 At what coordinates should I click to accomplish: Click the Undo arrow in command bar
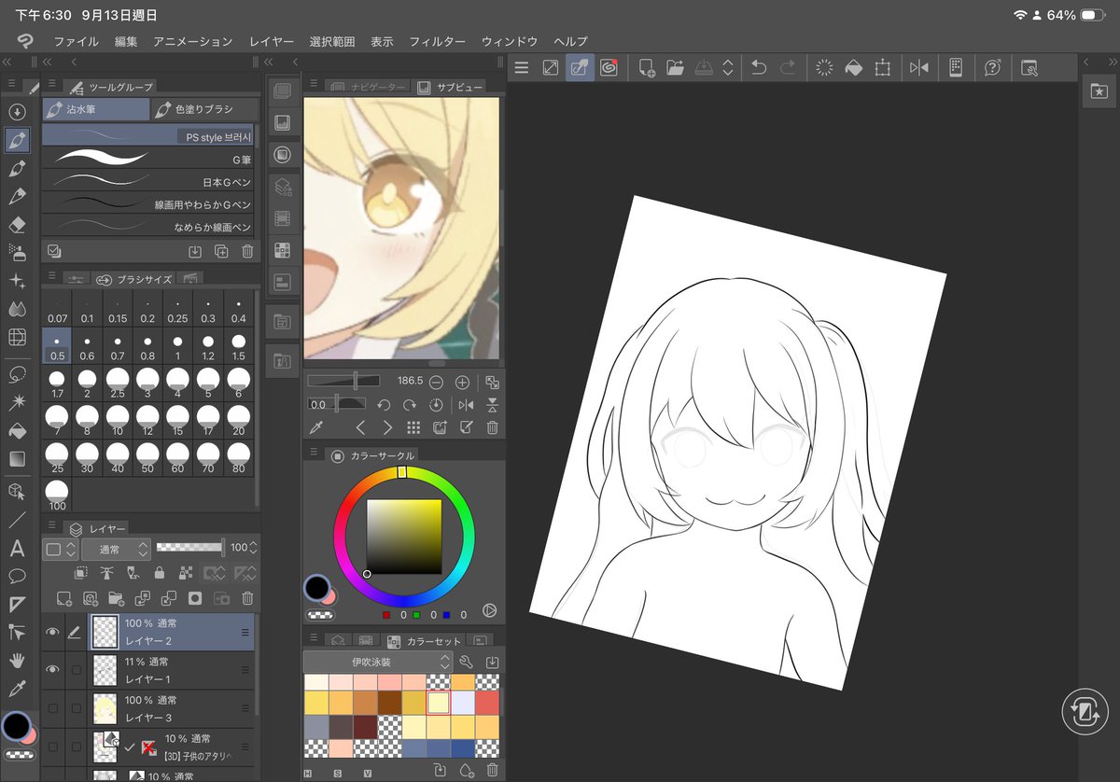(759, 67)
